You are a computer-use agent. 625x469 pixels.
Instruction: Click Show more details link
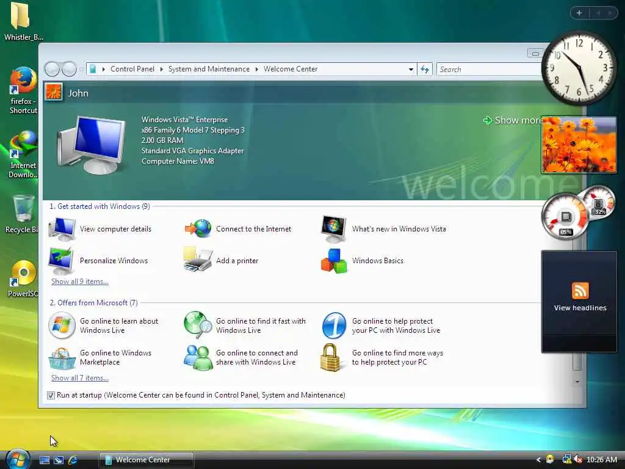coord(513,120)
